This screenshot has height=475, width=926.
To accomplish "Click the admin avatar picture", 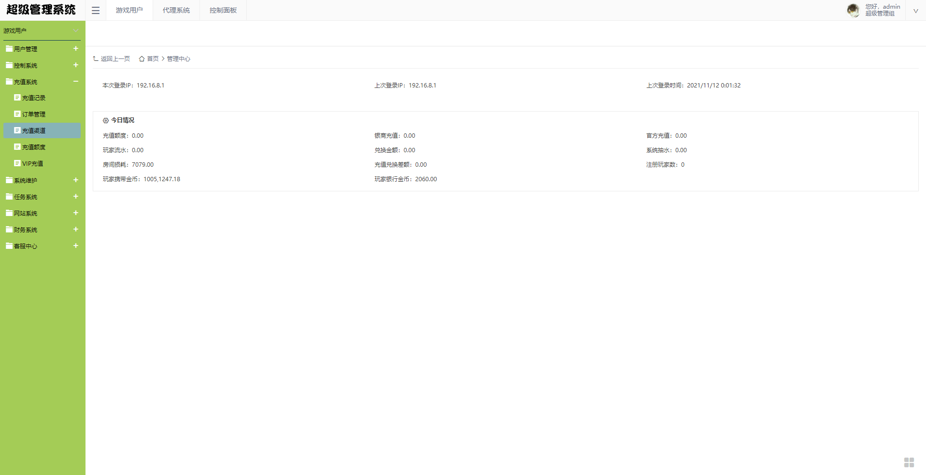I will pos(853,10).
